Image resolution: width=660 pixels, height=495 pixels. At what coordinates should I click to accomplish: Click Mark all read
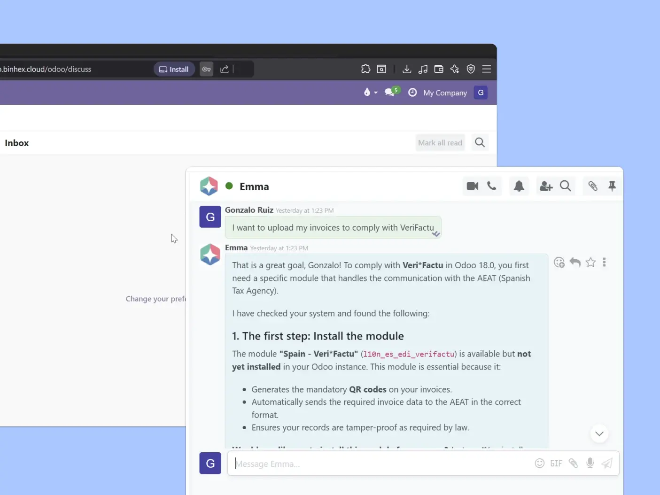click(440, 143)
